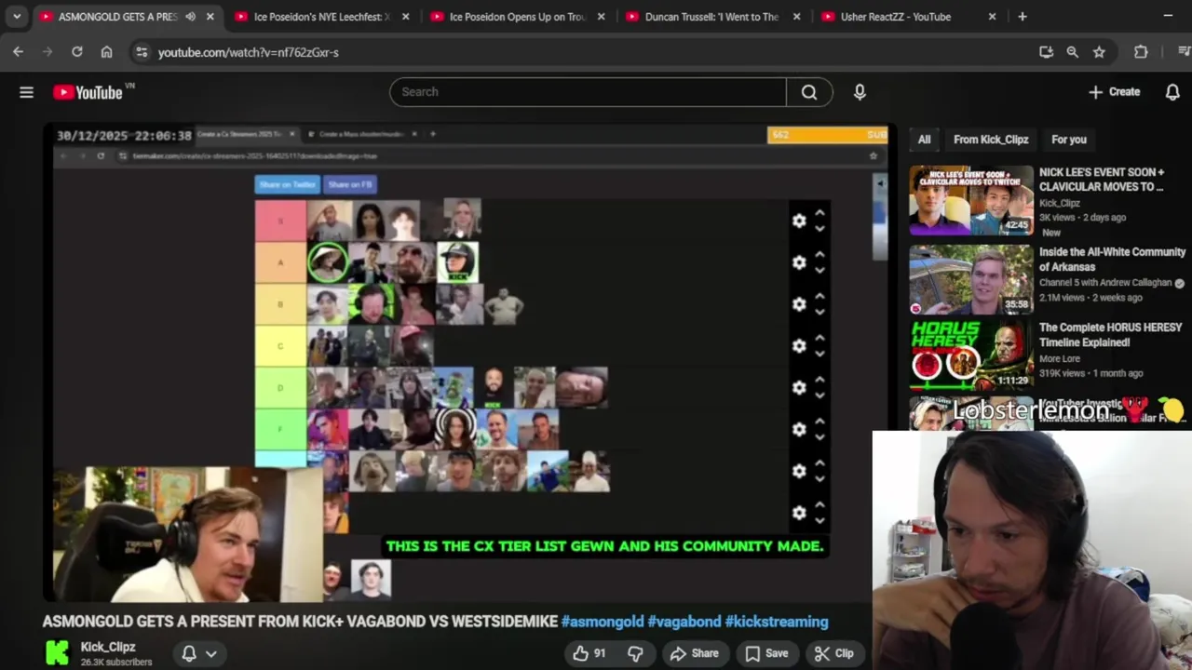This screenshot has height=670, width=1192.
Task: Move tier A row up arrow
Action: (819, 255)
